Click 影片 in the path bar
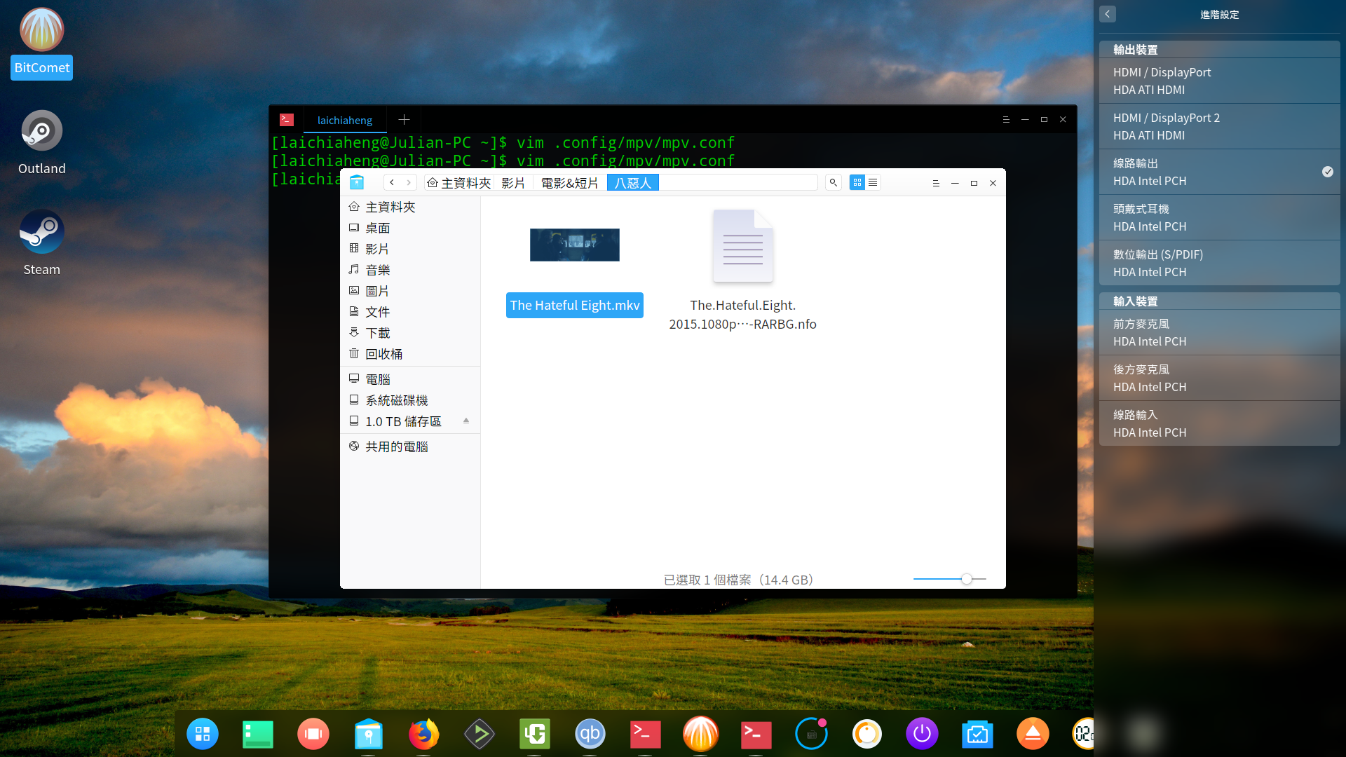Image resolution: width=1346 pixels, height=757 pixels. [x=513, y=183]
